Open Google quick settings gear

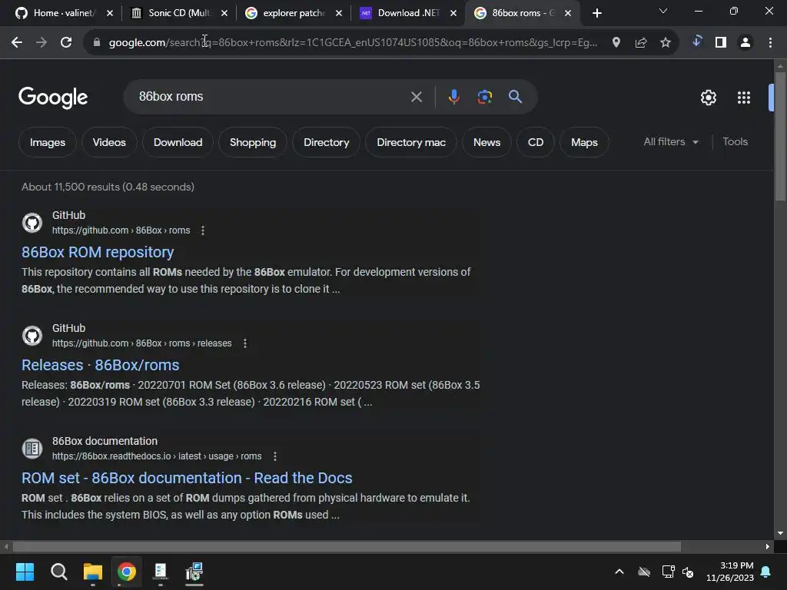pos(708,98)
